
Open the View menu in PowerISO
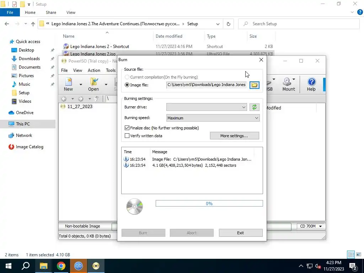click(x=77, y=70)
